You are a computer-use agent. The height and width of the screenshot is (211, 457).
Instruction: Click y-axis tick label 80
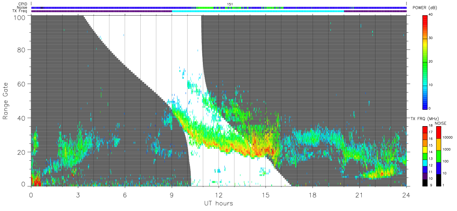[x=22, y=49]
